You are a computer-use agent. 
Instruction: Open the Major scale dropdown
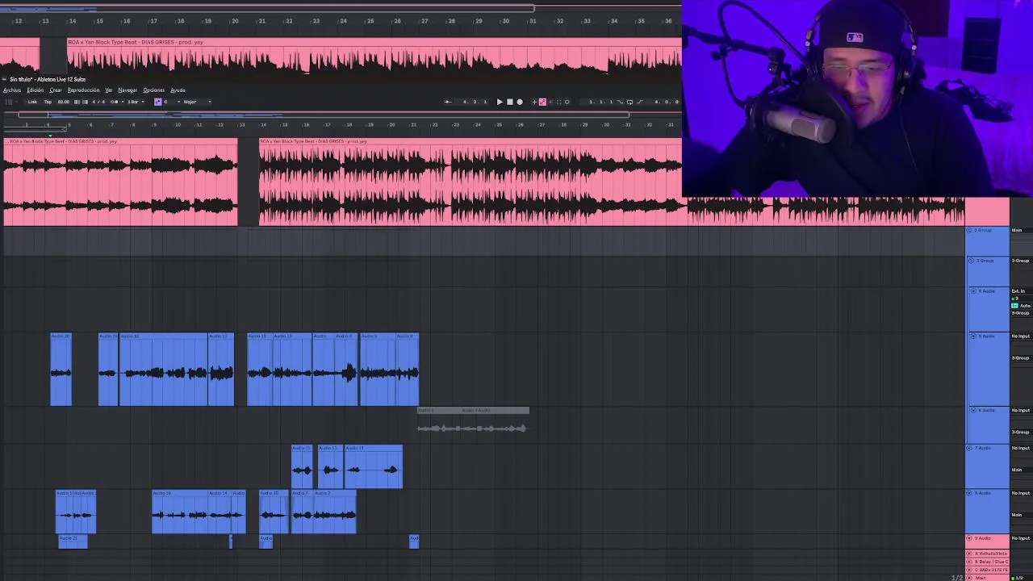click(198, 102)
